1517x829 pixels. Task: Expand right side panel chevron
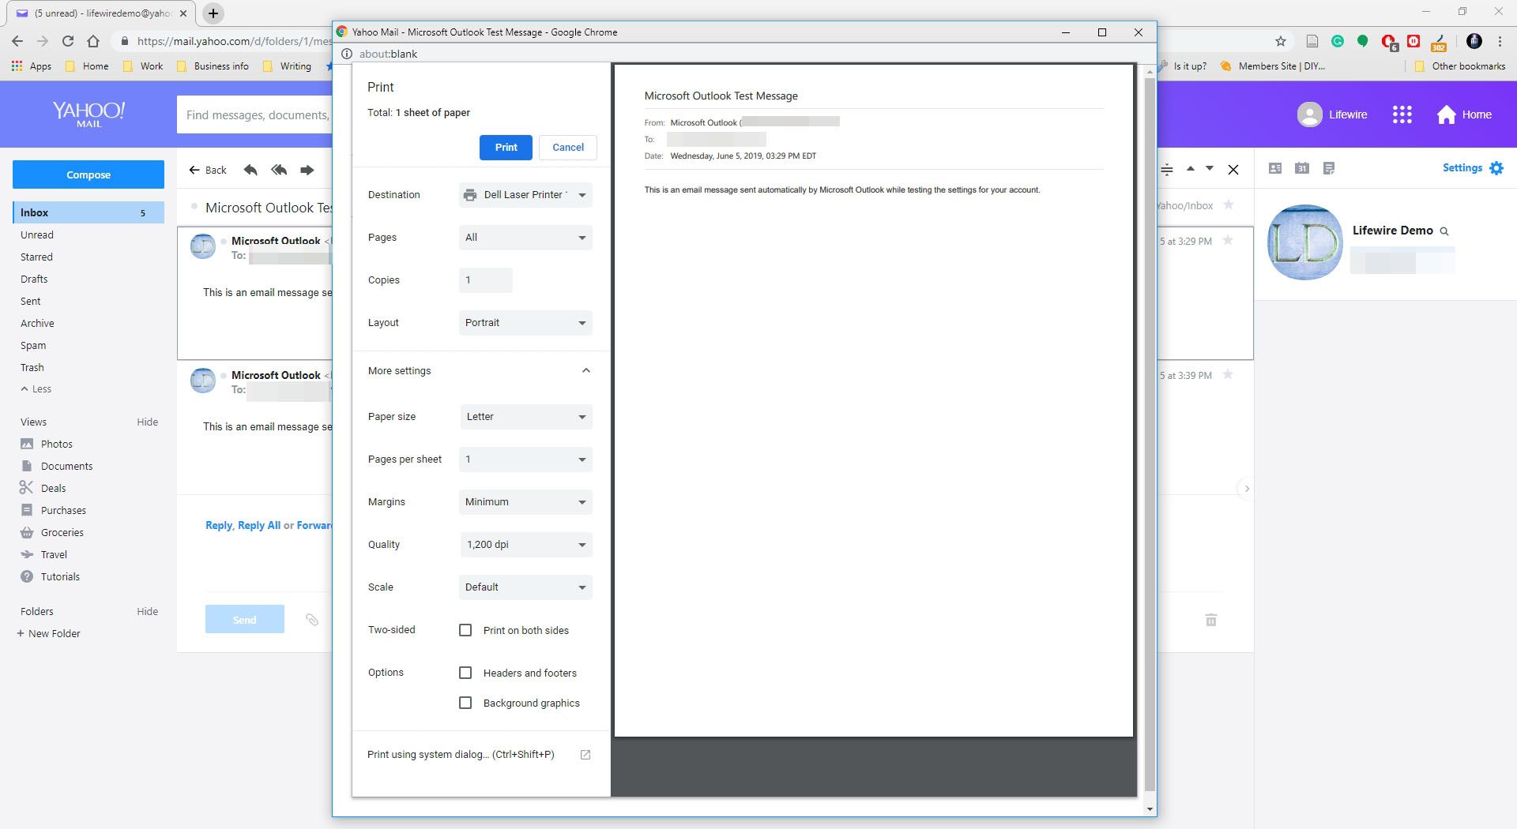coord(1247,489)
